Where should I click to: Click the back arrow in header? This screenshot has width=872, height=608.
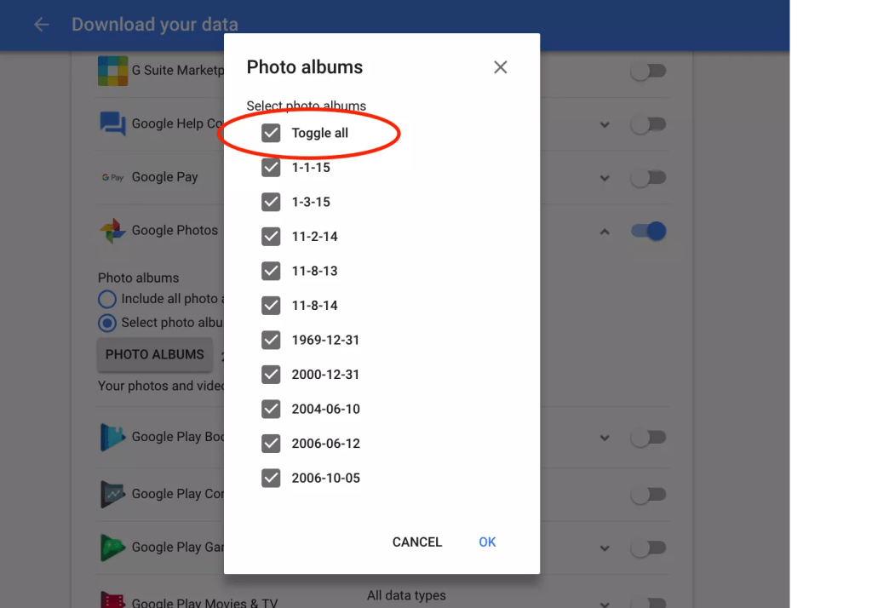[x=41, y=25]
